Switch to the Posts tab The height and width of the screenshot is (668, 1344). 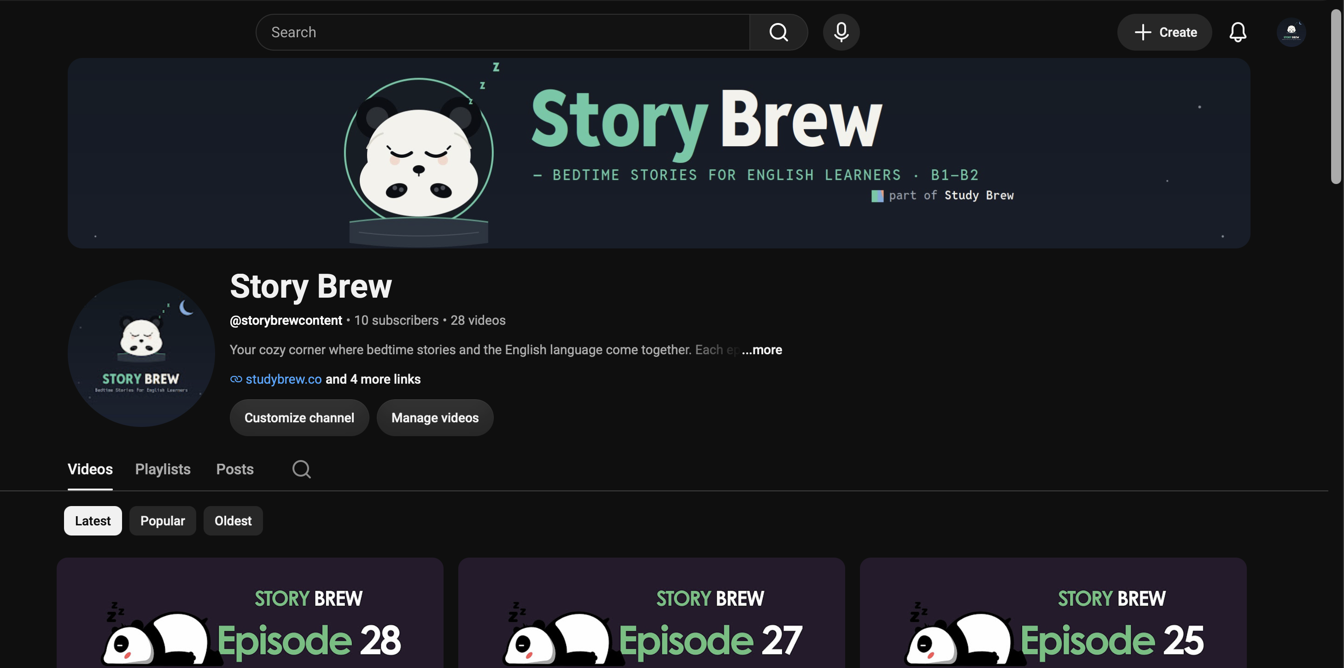click(235, 469)
